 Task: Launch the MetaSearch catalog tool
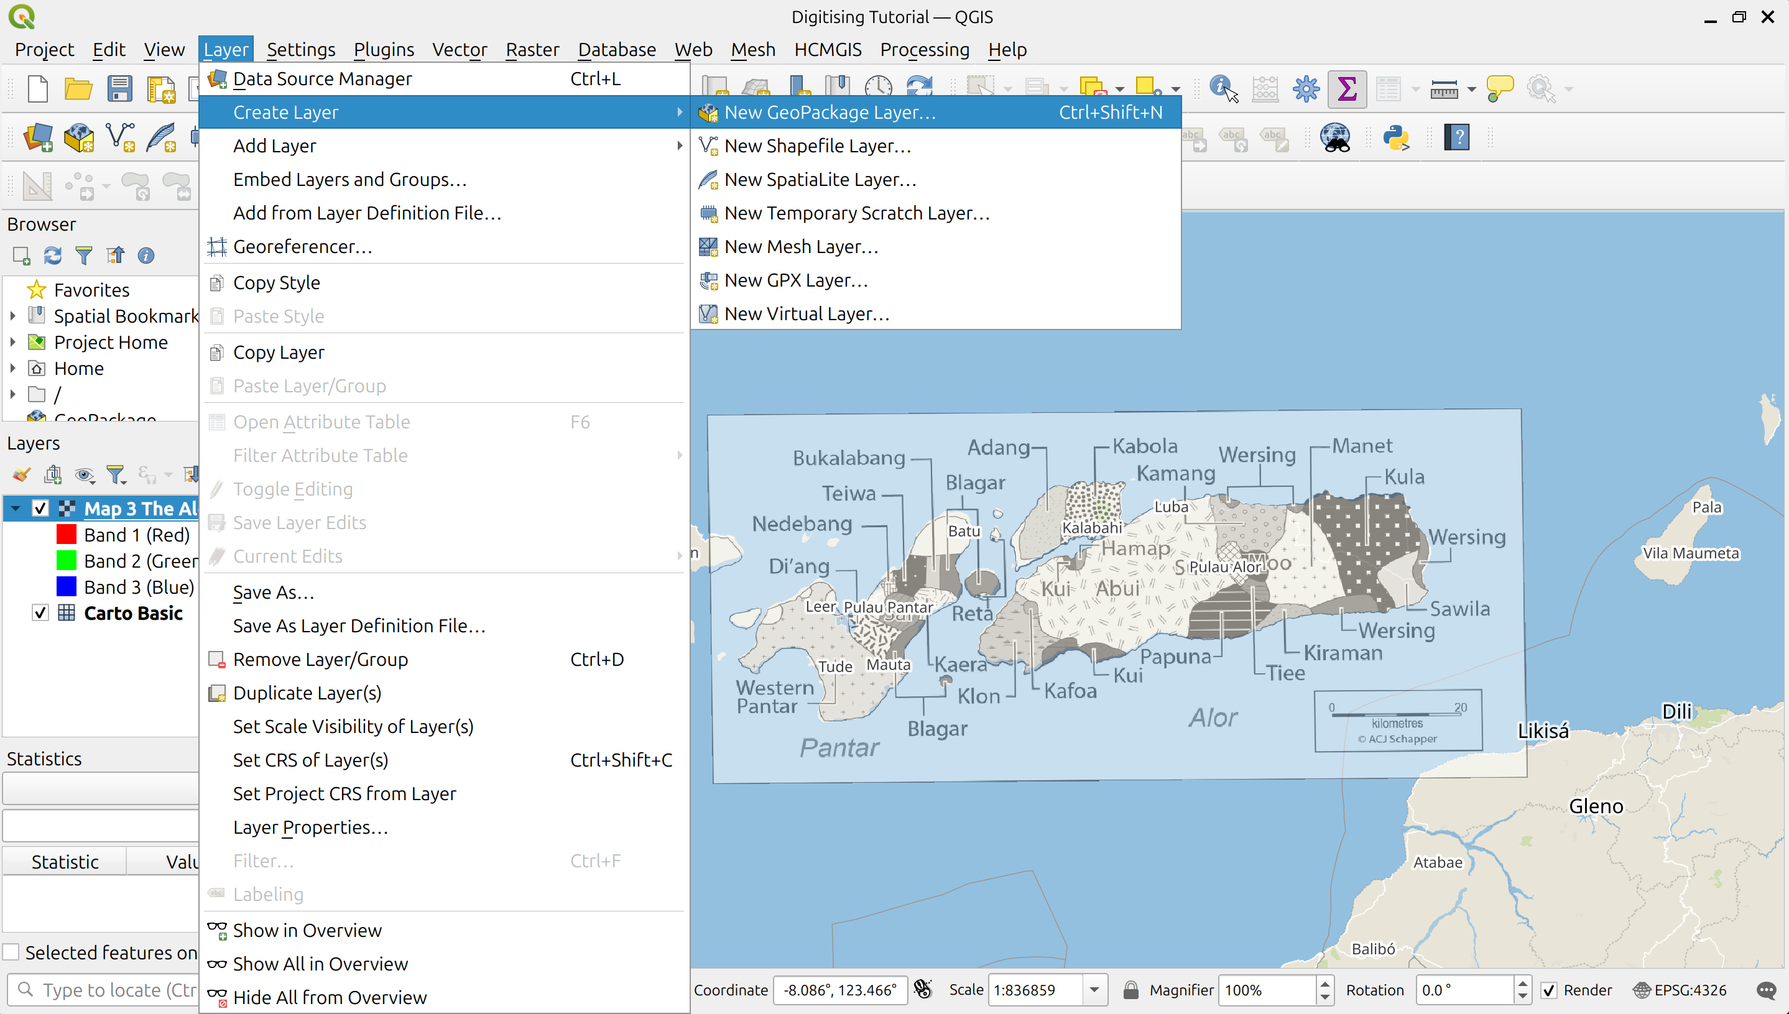(x=1336, y=137)
